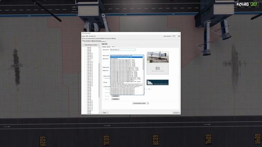Click the no-preview-available placeholder image
The width and height of the screenshot is (262, 147).
pos(158,69)
